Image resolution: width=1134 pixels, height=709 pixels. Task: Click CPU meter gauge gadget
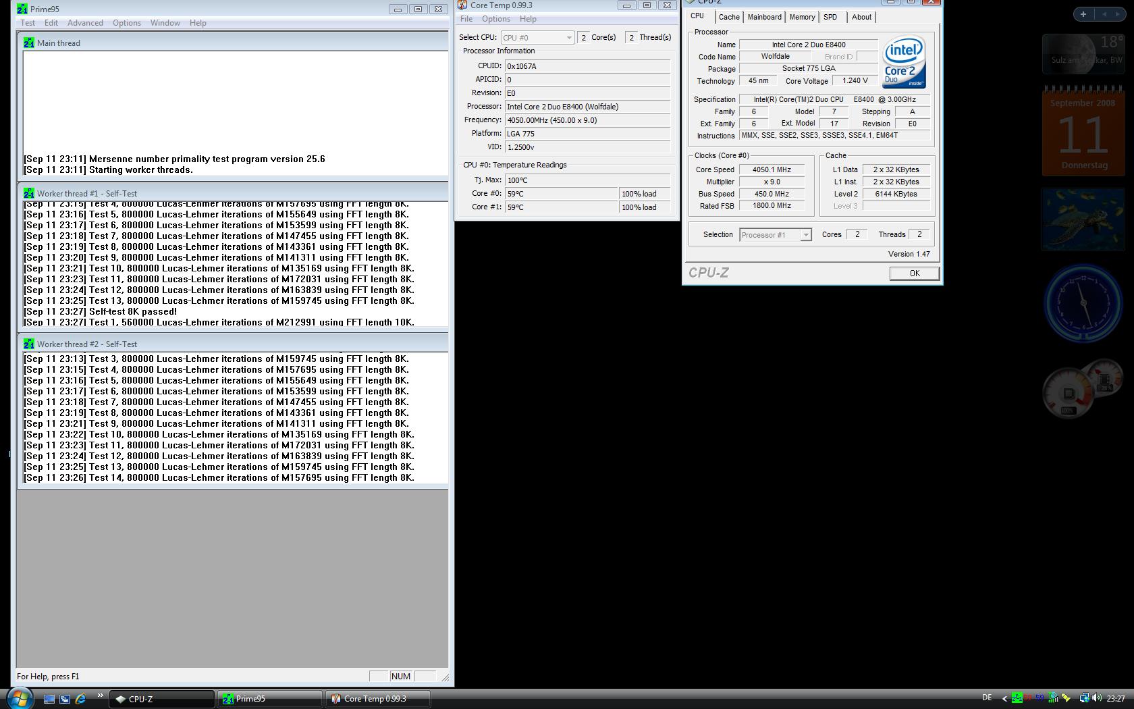pyautogui.click(x=1082, y=388)
